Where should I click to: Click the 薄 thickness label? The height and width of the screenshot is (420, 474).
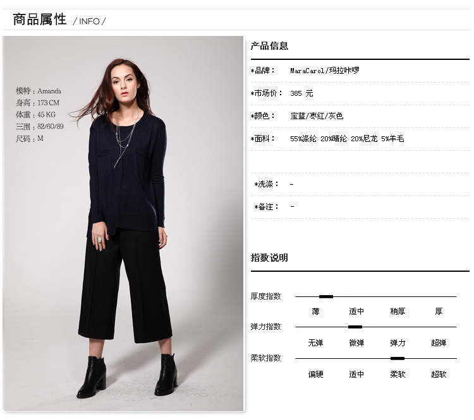point(315,312)
